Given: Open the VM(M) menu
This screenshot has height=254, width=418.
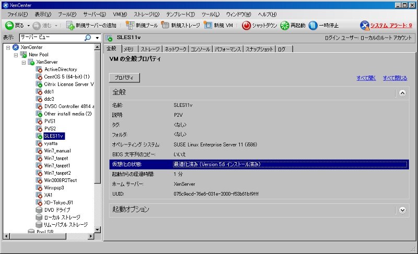Looking at the screenshot, I should pyautogui.click(x=120, y=15).
